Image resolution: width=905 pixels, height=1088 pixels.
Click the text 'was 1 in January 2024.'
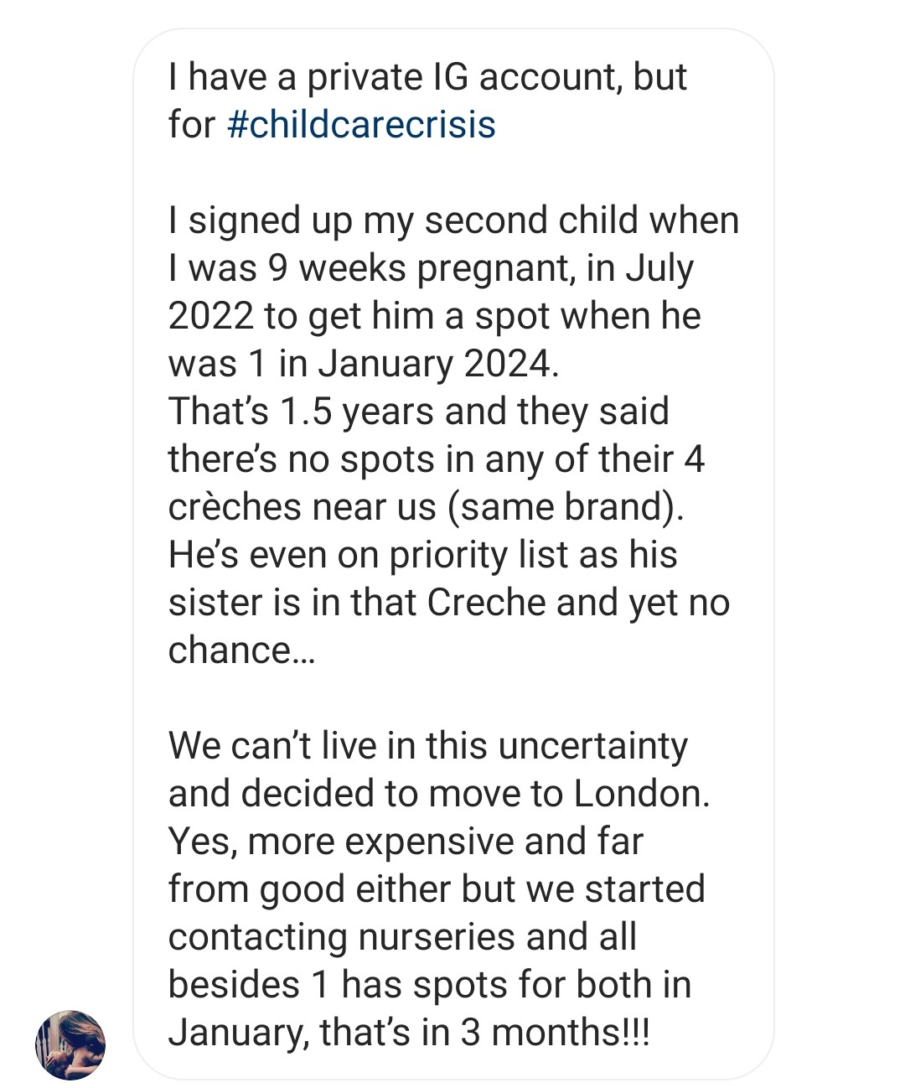click(363, 364)
